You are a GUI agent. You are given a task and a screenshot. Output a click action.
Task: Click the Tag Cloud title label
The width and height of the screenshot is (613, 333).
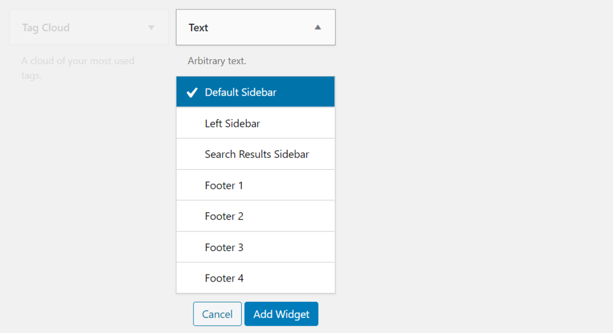46,28
